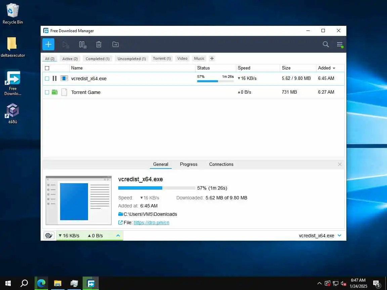Click Torrent Game blank file icon

64,92
